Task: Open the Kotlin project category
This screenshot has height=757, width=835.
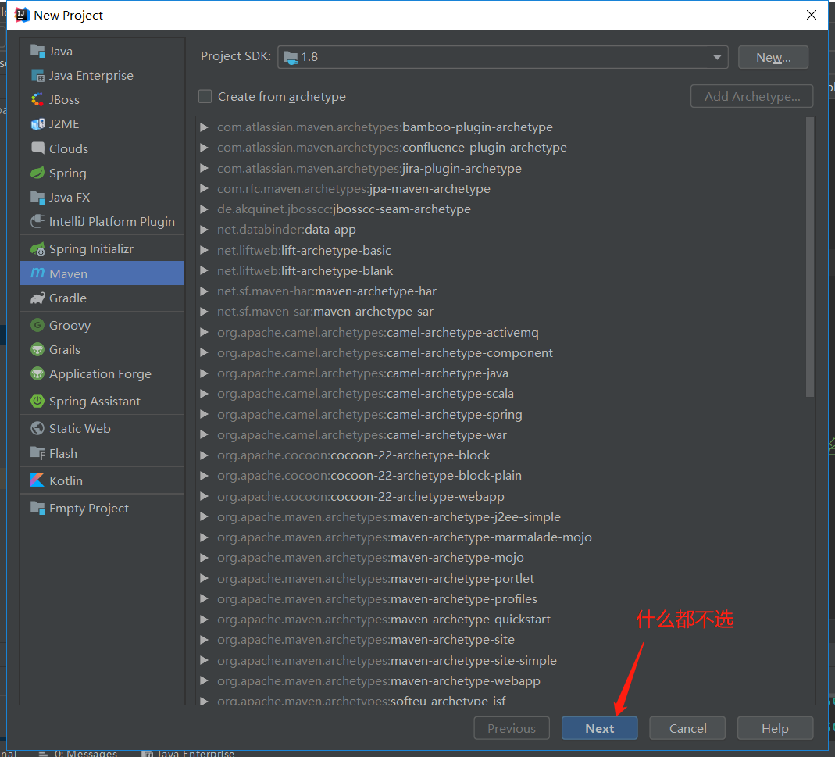Action: (62, 480)
